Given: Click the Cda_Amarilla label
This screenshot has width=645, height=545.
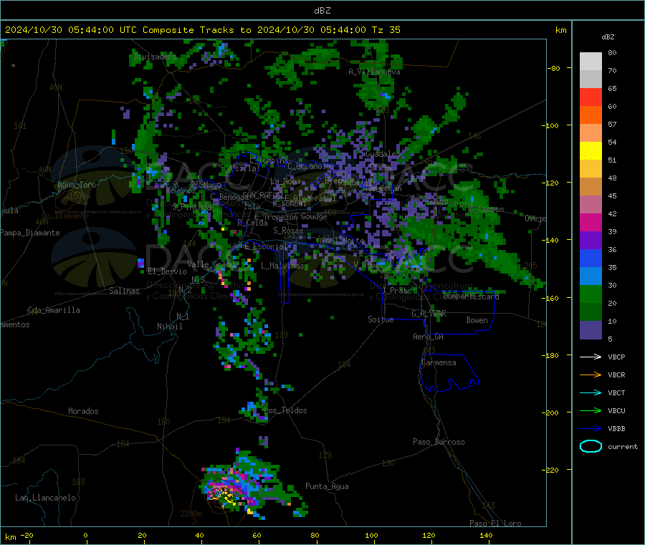Looking at the screenshot, I should coord(54,310).
